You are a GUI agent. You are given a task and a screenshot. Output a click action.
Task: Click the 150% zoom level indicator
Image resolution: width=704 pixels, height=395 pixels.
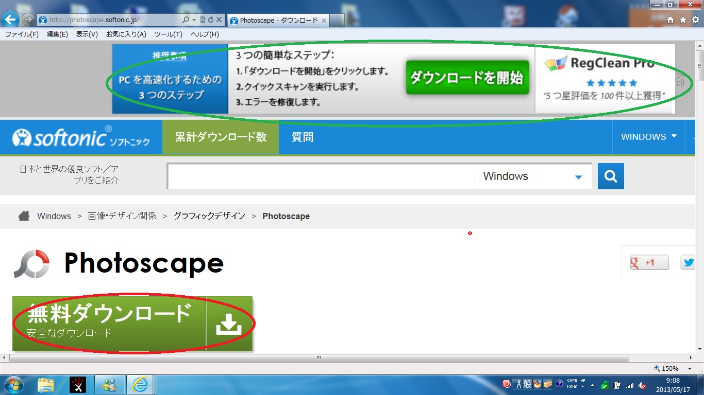(666, 369)
